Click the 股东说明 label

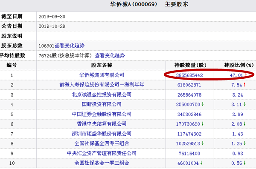(x=12, y=36)
